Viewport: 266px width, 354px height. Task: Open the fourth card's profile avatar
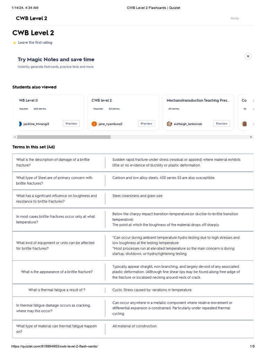(x=244, y=124)
